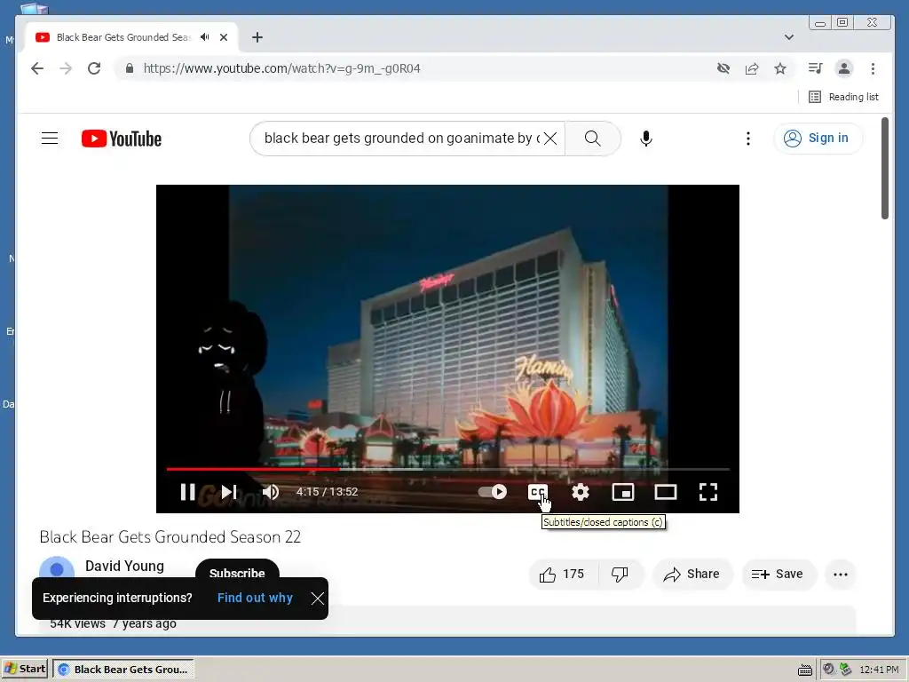Close the Black Bear Gets Grounded tab
The height and width of the screenshot is (682, 909).
click(224, 37)
